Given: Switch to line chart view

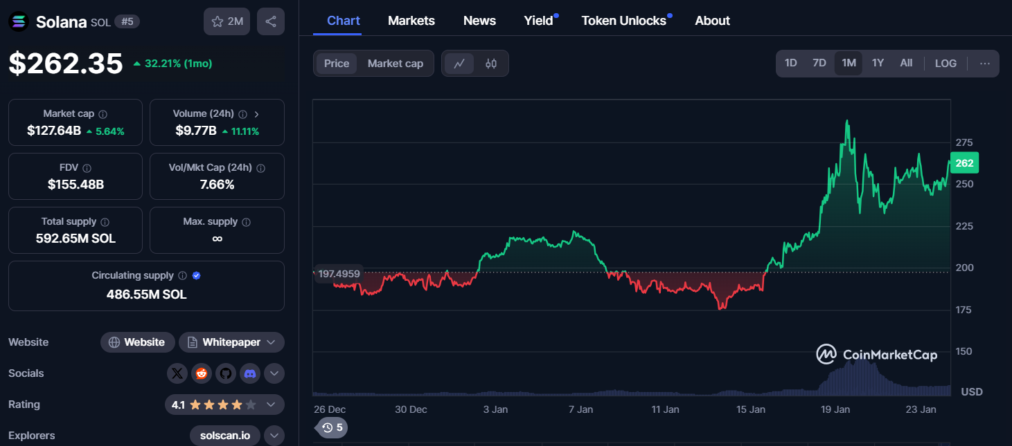Looking at the screenshot, I should pos(459,64).
